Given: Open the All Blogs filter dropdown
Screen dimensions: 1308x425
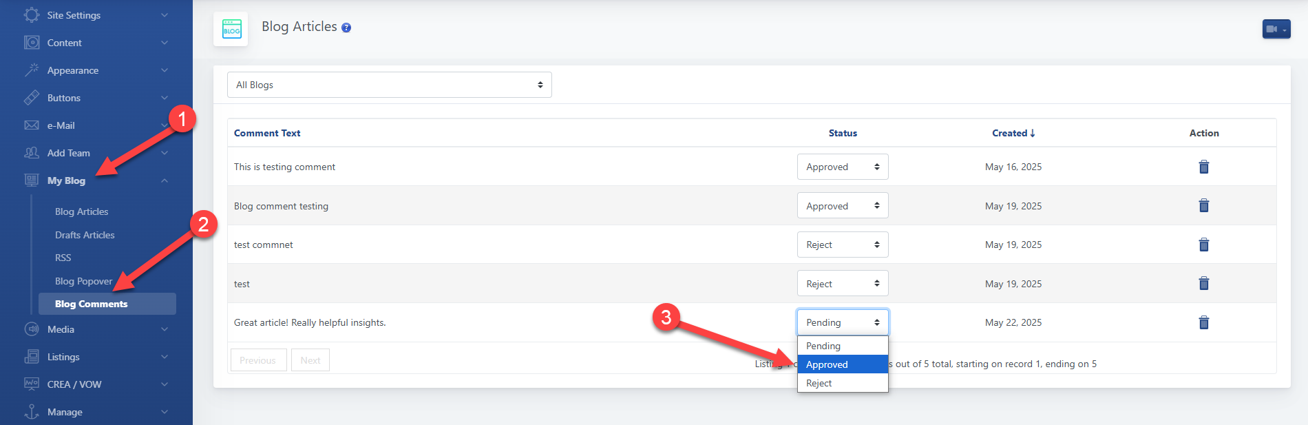Looking at the screenshot, I should click(389, 85).
